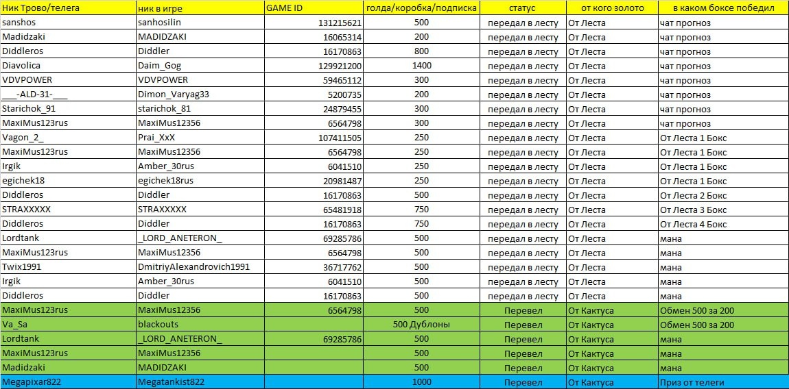This screenshot has width=789, height=389.
Task: Click the cell 'Vagon_2_'
Action: pos(68,138)
